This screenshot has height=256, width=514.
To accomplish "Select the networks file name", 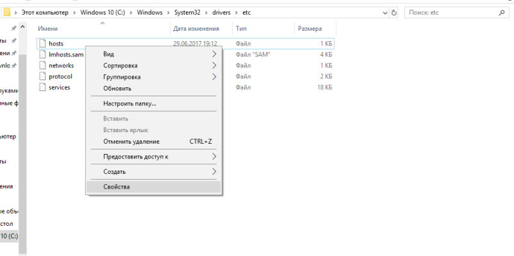I will coord(62,65).
